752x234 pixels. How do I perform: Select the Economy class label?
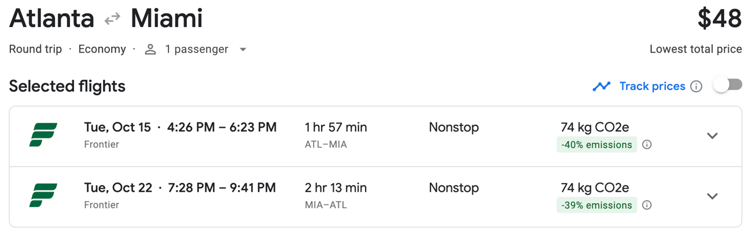pos(102,49)
